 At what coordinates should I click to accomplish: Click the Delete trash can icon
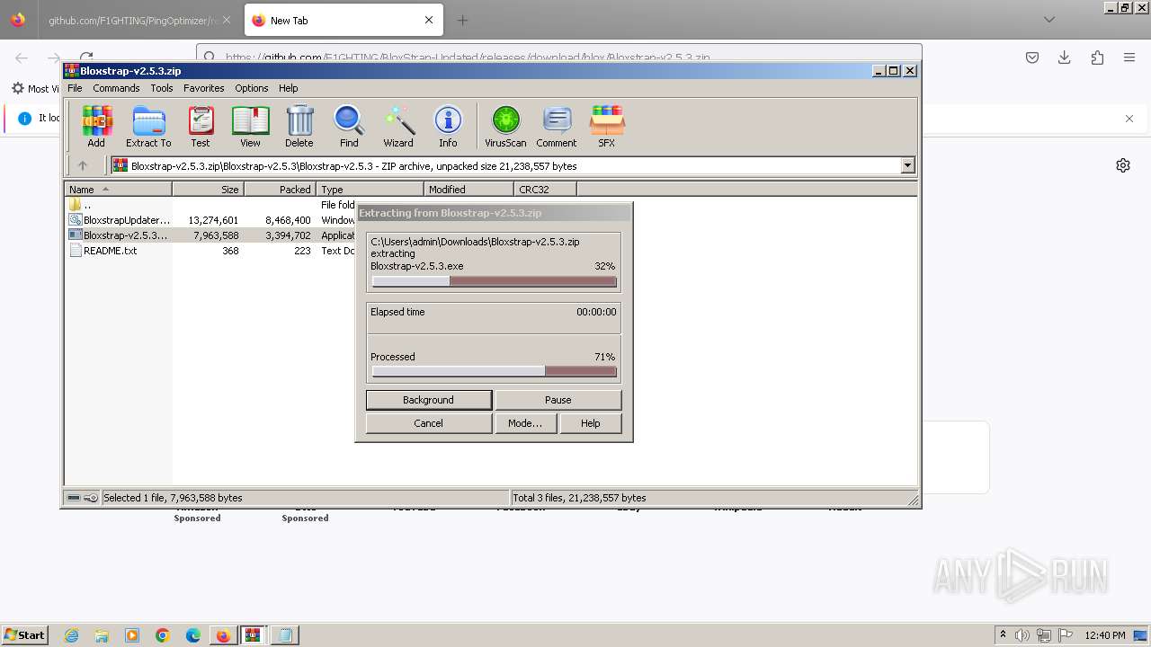coord(299,126)
